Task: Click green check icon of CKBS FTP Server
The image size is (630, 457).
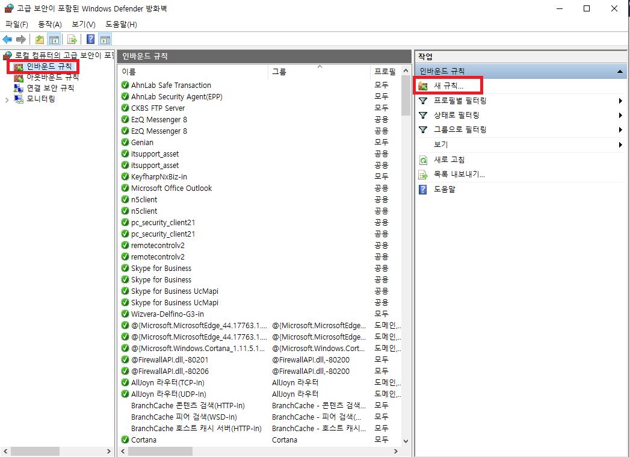Action: 125,108
